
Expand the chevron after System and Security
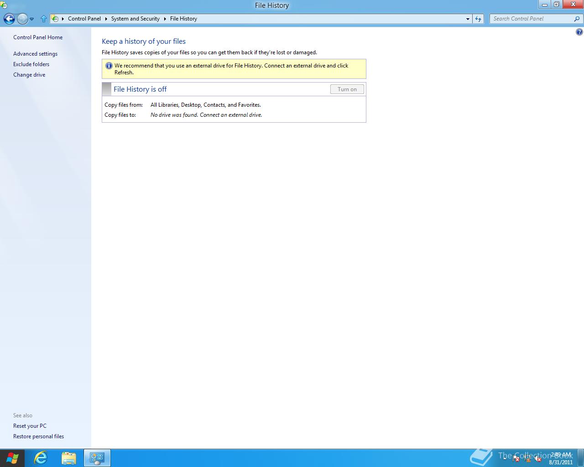(165, 19)
